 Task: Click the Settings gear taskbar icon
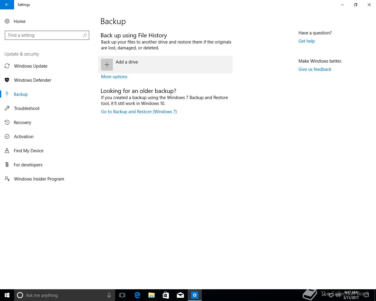coord(195,295)
